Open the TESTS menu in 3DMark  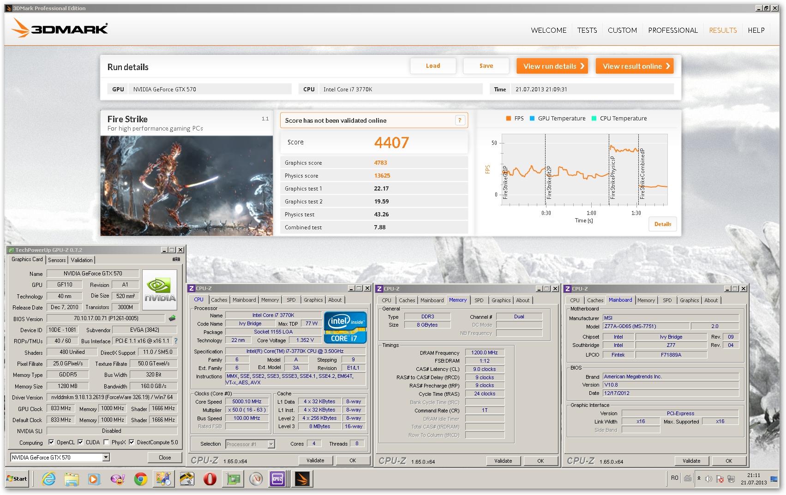[587, 30]
